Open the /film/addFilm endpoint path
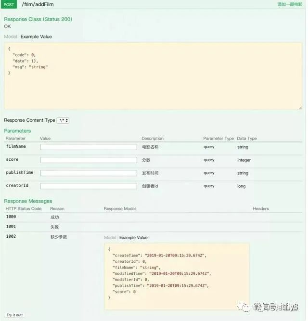The height and width of the screenshot is (321, 308). 38,4
